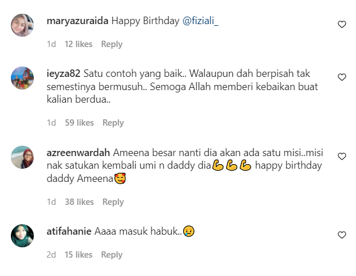View the 59 likes list

(x=79, y=123)
